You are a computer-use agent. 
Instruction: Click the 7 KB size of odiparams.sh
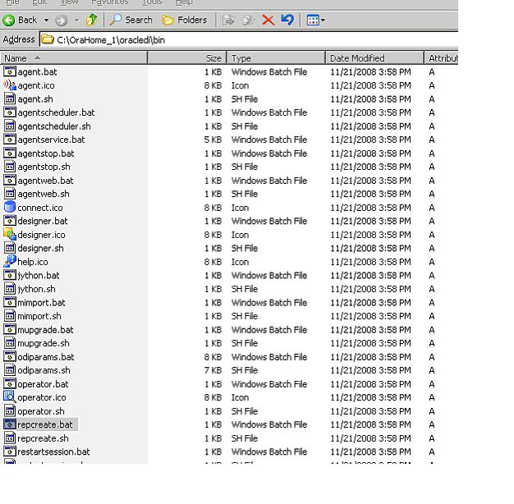click(213, 370)
